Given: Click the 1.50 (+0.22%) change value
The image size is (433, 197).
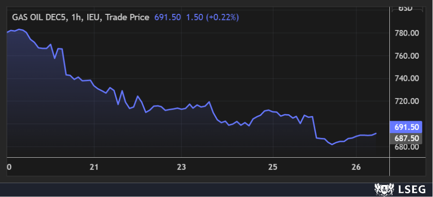Looking at the screenshot, I should coord(212,18).
